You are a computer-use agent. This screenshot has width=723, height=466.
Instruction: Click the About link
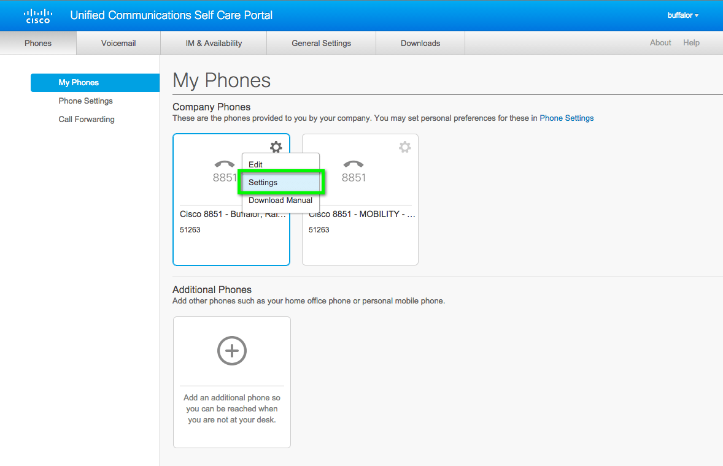(x=660, y=43)
